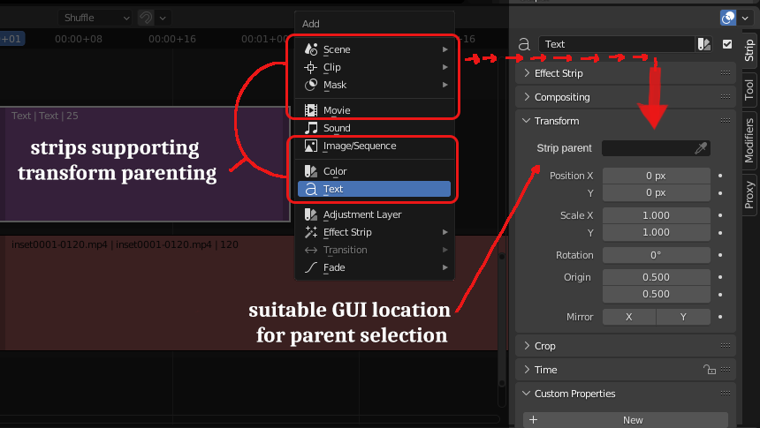Animate first Origin keyframe dot
This screenshot has width=760, height=428.
[x=720, y=277]
